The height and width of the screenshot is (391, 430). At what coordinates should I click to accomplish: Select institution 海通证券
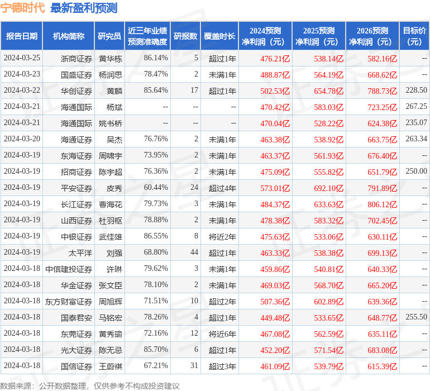coord(77,140)
